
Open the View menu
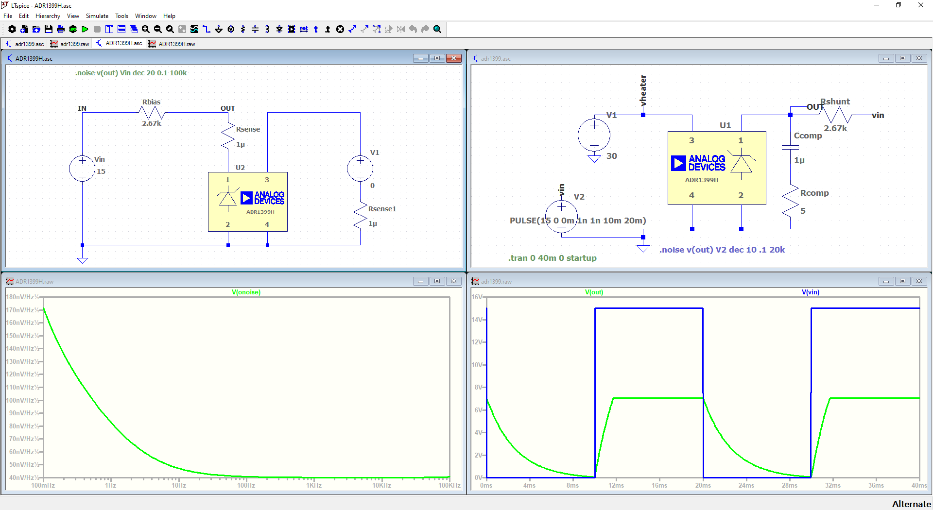tap(73, 16)
